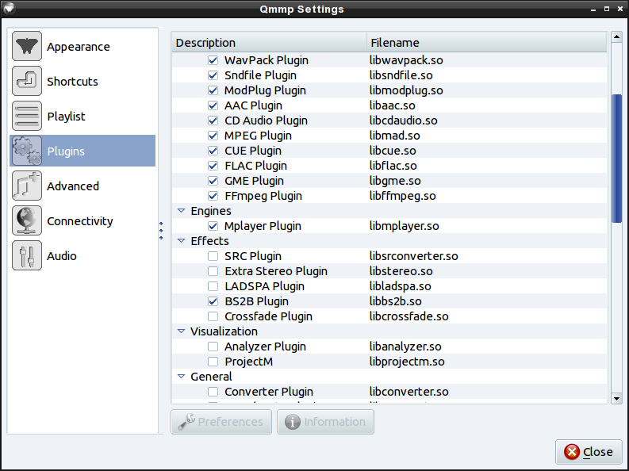Select the libsrconverter.so filename cell
This screenshot has height=471, width=629.
click(x=486, y=256)
